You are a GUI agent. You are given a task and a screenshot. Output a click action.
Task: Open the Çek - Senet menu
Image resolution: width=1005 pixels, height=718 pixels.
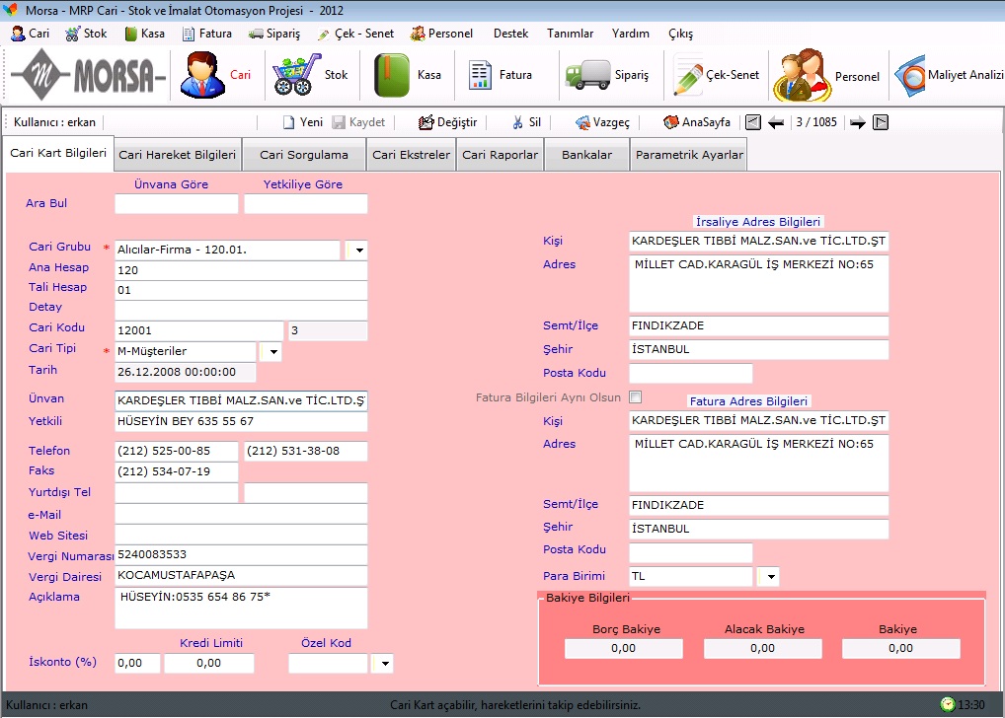[355, 34]
